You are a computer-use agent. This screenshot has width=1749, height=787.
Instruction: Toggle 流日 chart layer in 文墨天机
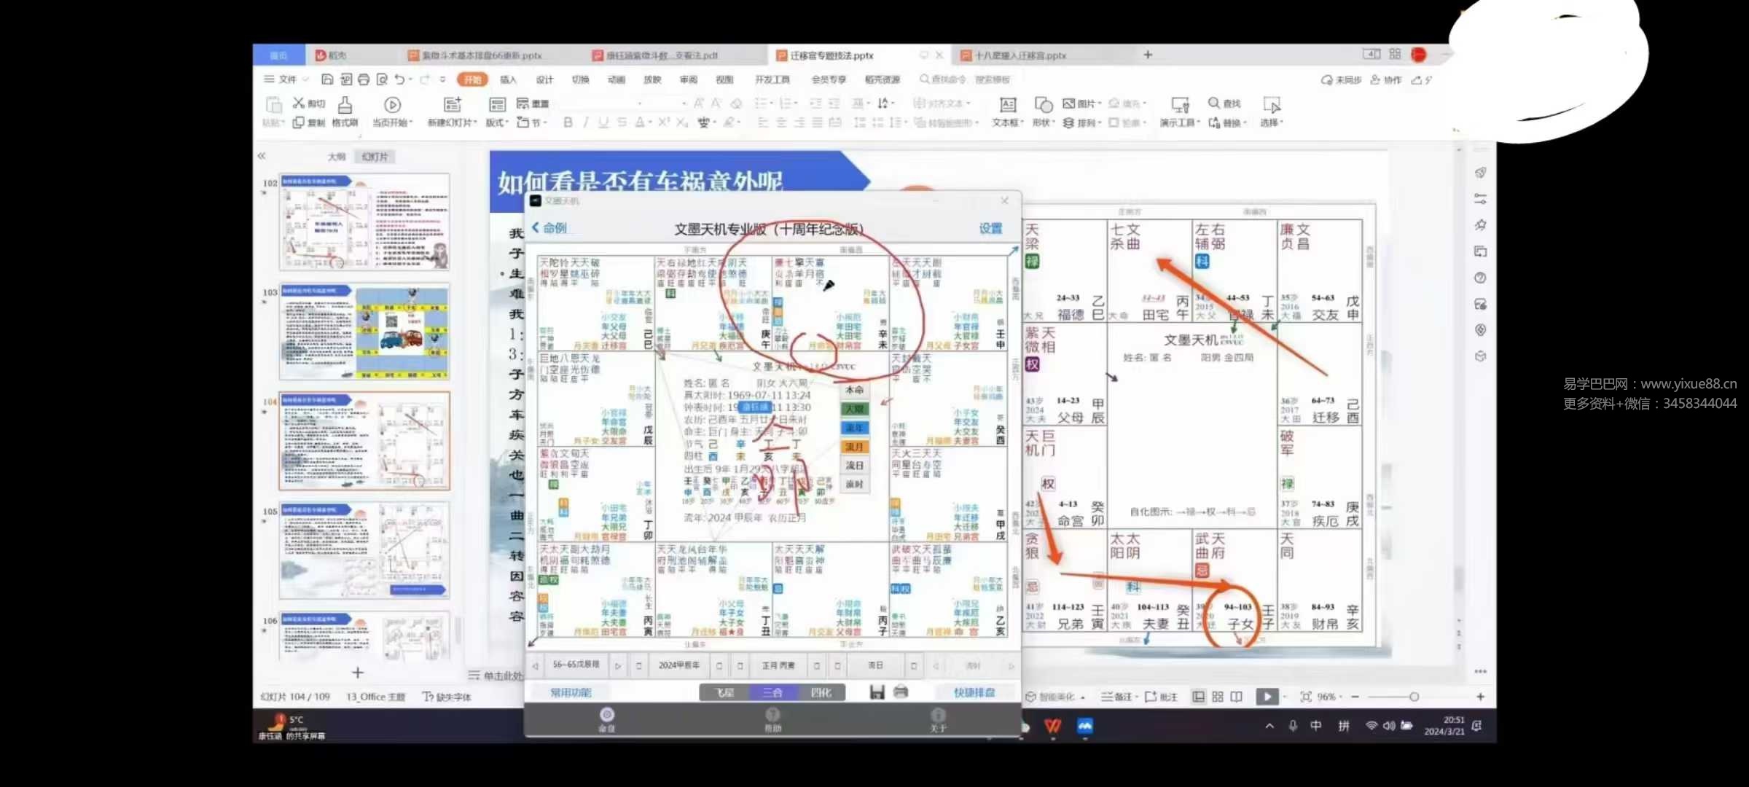(x=854, y=466)
